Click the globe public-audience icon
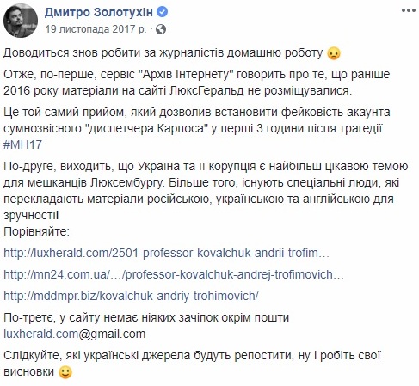 [161, 29]
